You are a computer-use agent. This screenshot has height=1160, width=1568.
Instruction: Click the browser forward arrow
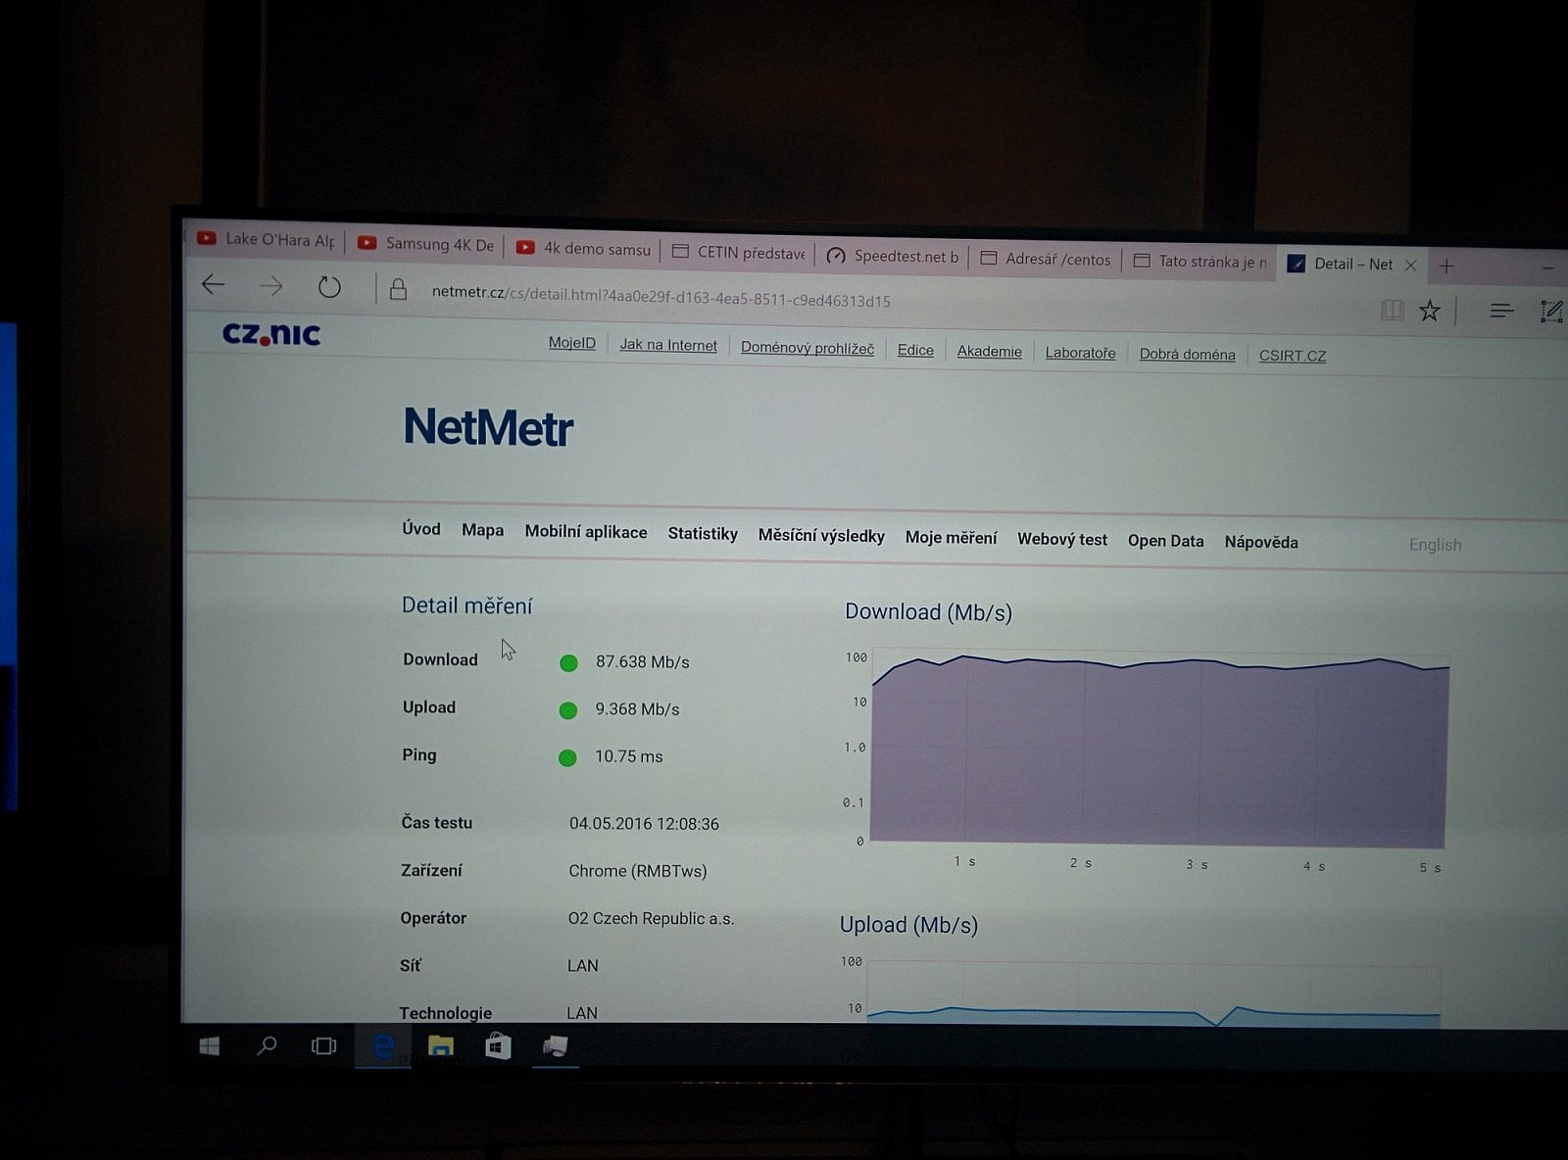(271, 286)
